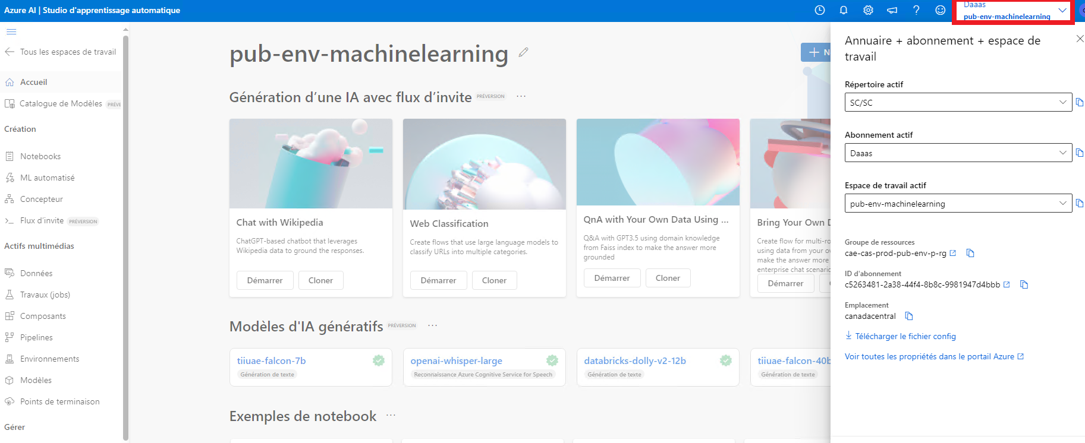
Task: Open the notifications bell
Action: click(x=844, y=10)
